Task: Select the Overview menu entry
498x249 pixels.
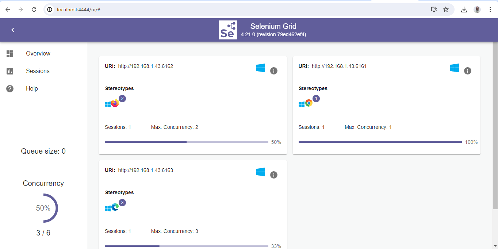Action: 38,53
